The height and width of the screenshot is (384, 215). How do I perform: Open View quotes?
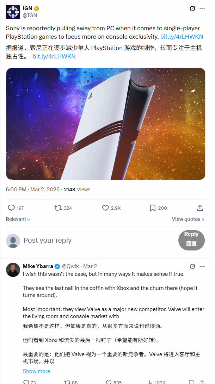[x=188, y=219]
